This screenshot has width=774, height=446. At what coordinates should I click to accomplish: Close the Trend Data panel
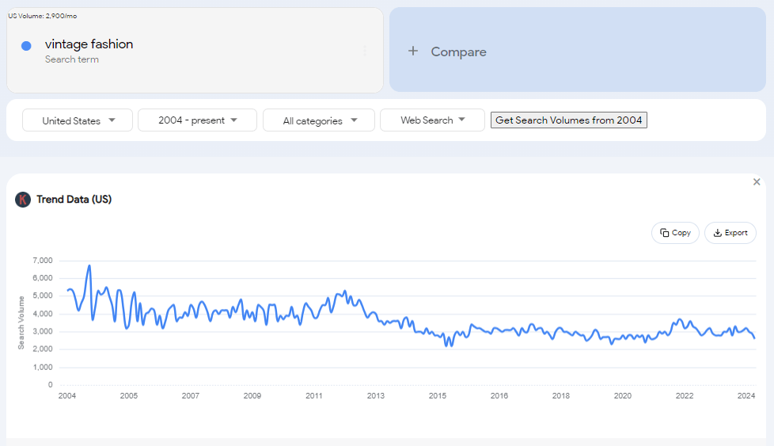click(757, 181)
